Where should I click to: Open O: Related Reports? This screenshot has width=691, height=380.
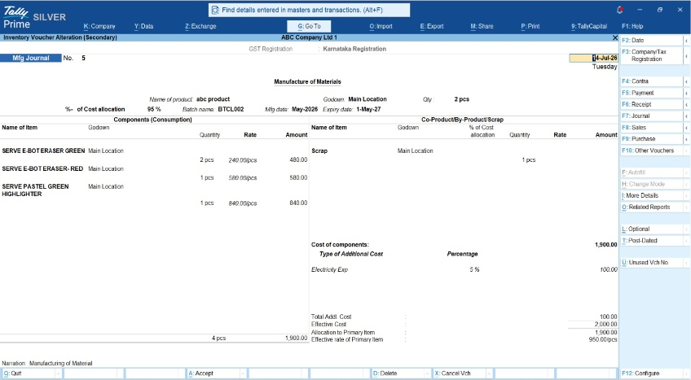pyautogui.click(x=652, y=207)
